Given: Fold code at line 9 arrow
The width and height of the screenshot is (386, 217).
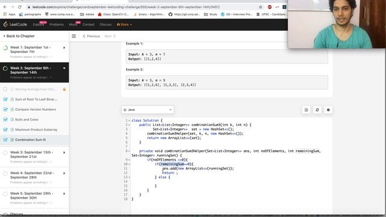Looking at the screenshot, I should pyautogui.click(x=129, y=160).
